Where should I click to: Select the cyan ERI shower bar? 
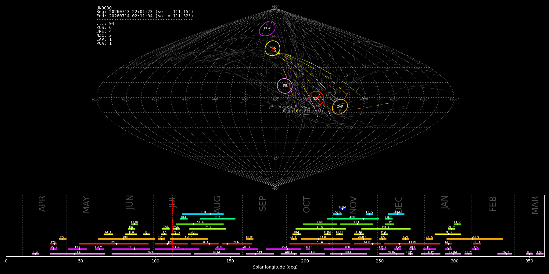click(203, 214)
